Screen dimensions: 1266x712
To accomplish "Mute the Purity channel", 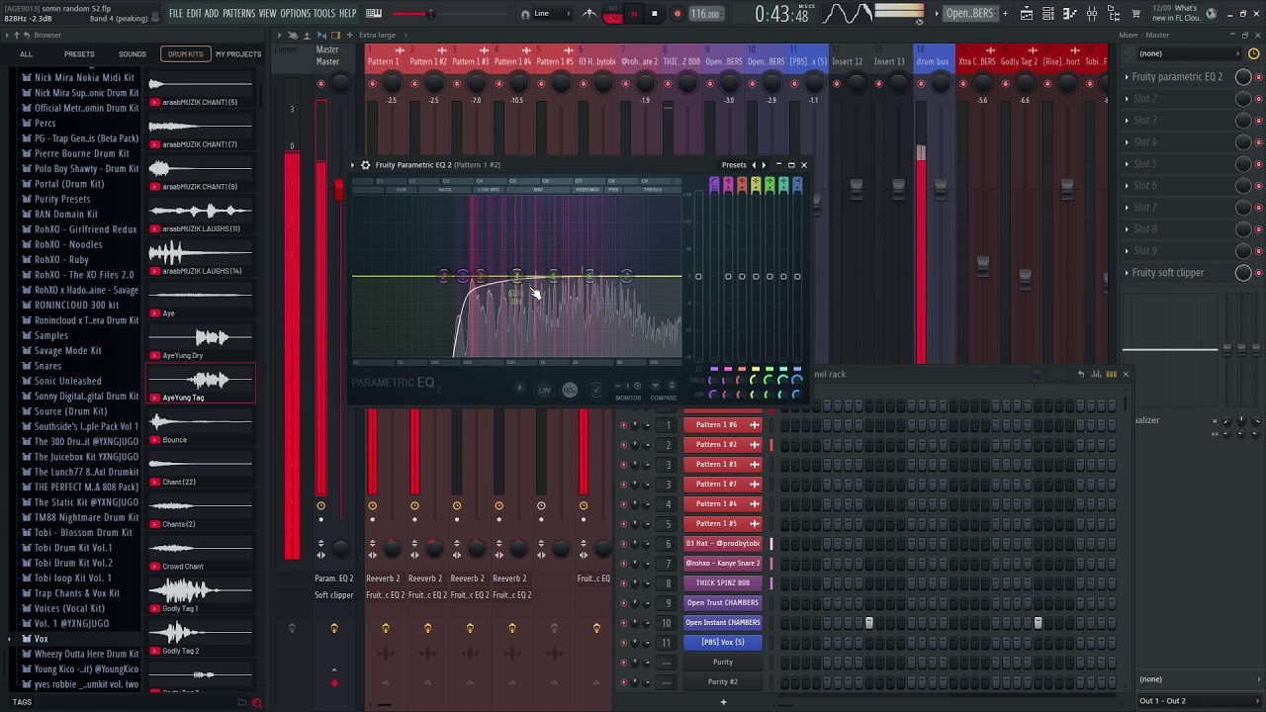I will tap(623, 663).
